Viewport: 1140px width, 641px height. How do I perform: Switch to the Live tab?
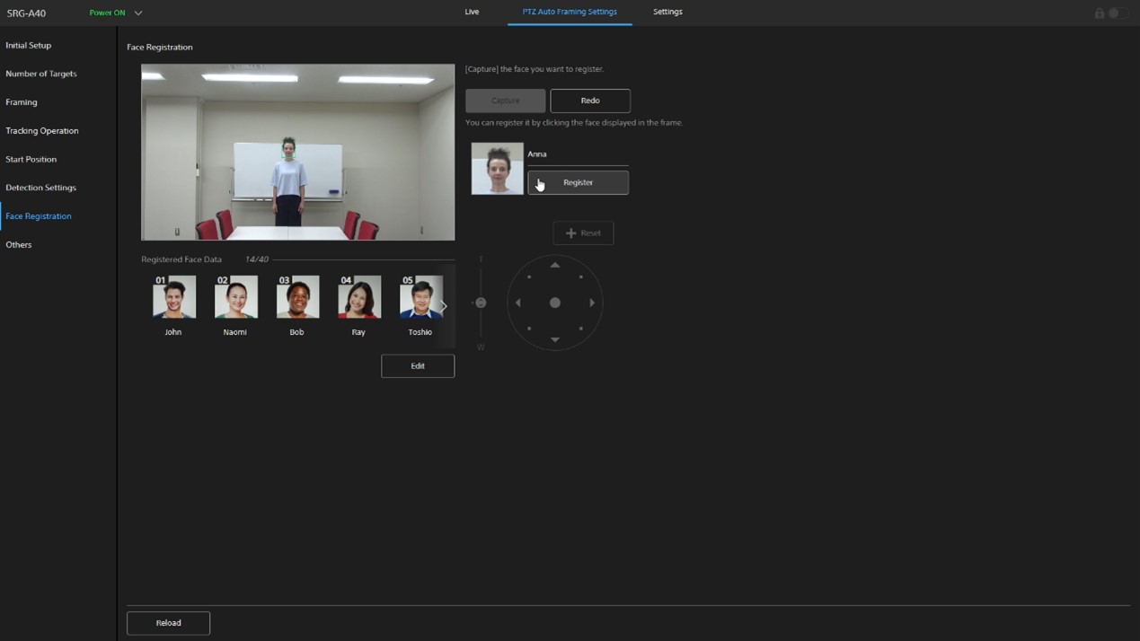click(472, 12)
